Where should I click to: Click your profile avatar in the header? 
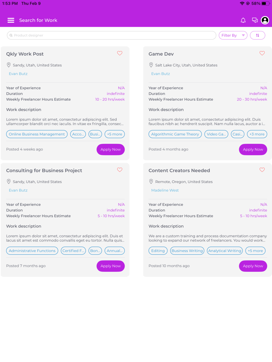point(265,20)
